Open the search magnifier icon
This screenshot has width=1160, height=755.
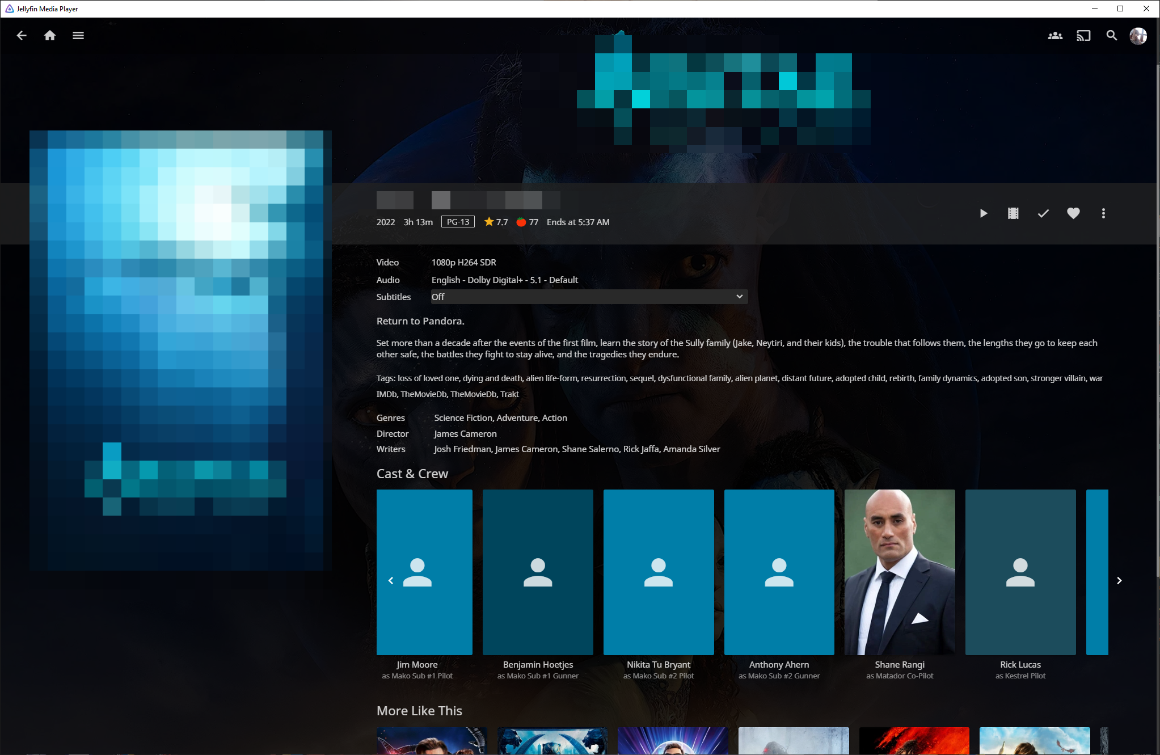tap(1112, 36)
